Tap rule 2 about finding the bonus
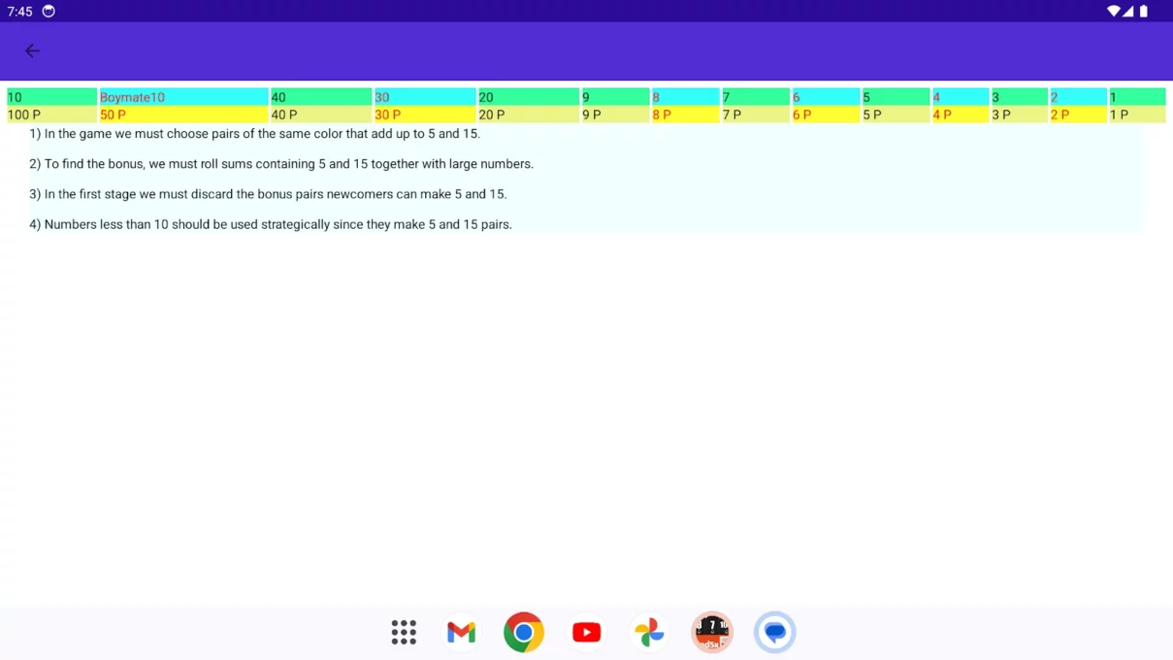The height and width of the screenshot is (660, 1173). (281, 164)
